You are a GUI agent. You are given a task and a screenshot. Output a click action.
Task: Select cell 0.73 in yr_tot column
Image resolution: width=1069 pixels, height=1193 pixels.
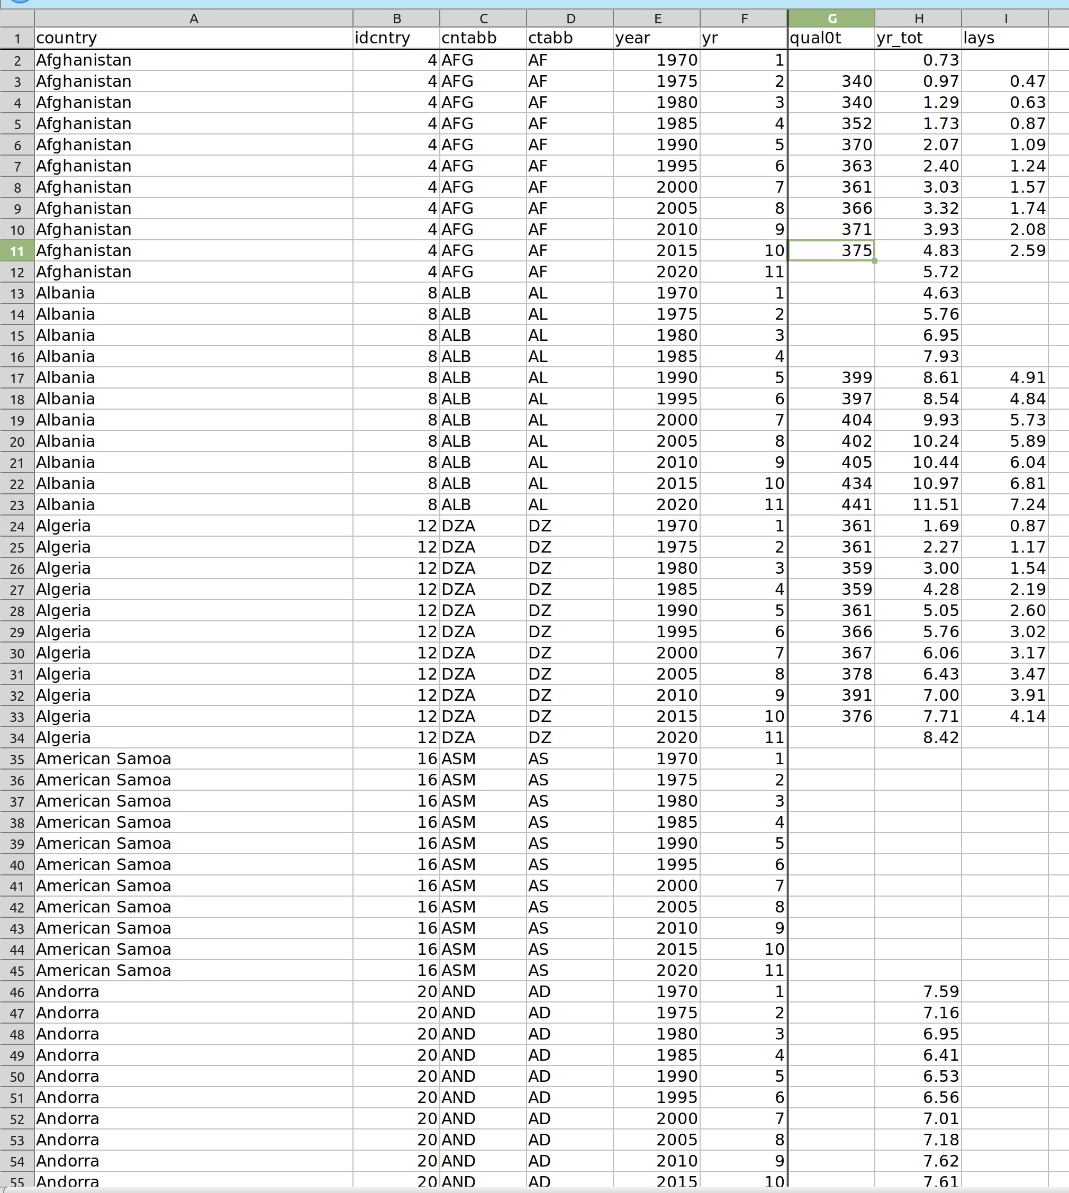coord(918,60)
